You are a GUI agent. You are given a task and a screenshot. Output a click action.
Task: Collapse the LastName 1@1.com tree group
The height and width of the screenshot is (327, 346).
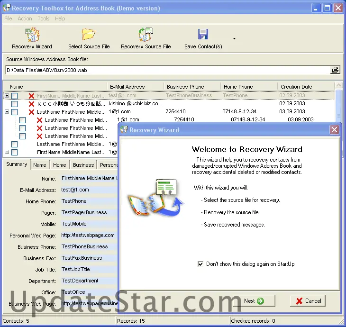[7, 112]
